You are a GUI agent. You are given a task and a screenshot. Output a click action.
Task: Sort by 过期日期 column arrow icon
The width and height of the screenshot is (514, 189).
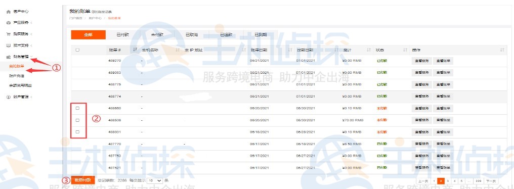point(336,50)
